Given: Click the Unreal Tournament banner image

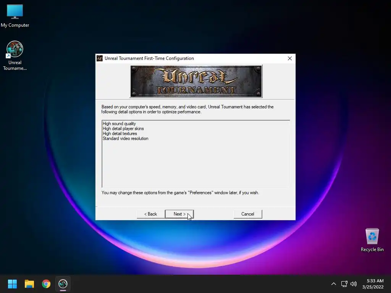Looking at the screenshot, I should click(196, 81).
